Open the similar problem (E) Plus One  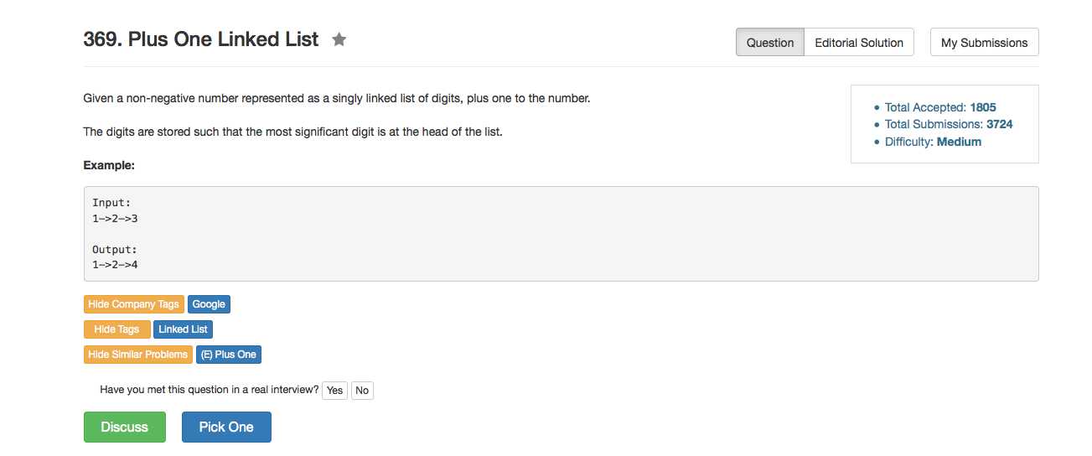coord(229,355)
